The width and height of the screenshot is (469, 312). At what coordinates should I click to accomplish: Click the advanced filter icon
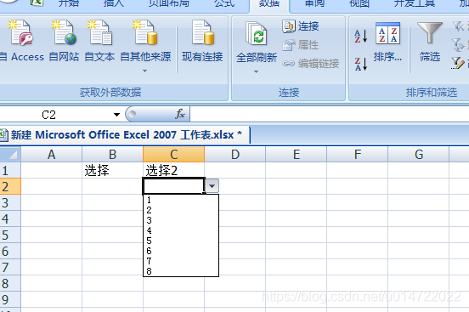coord(458,63)
